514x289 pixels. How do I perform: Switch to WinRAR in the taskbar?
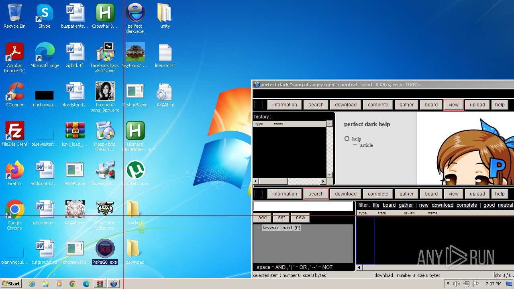pyautogui.click(x=100, y=284)
